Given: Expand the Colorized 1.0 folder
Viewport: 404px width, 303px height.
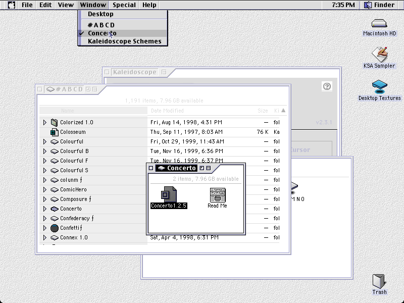Looking at the screenshot, I should click(x=44, y=122).
